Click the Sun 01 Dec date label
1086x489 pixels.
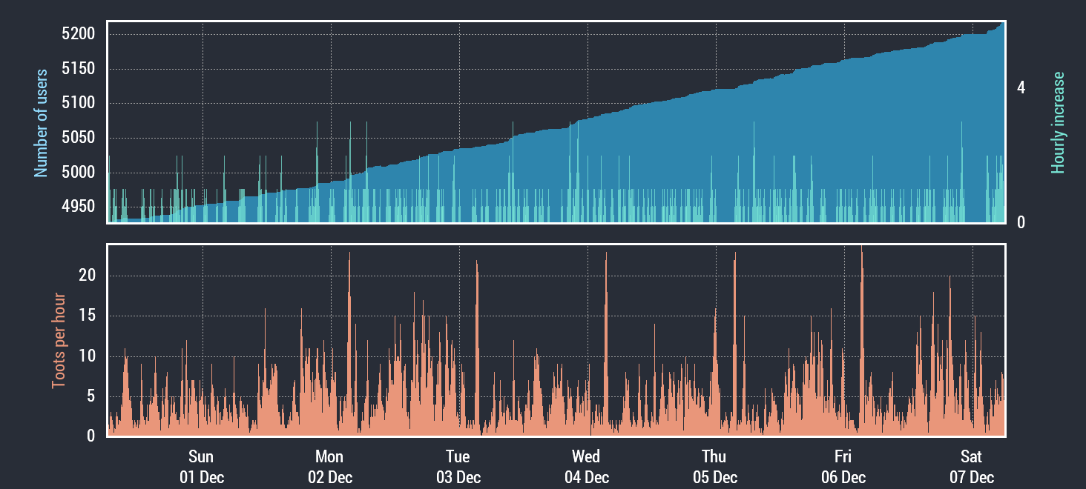(x=202, y=467)
